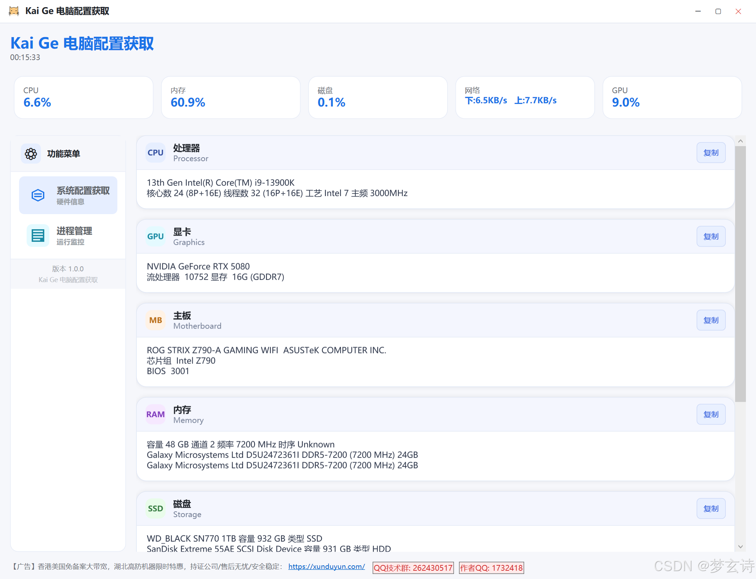Click the MB badge icon in 主板 section
The height and width of the screenshot is (579, 756).
[156, 320]
